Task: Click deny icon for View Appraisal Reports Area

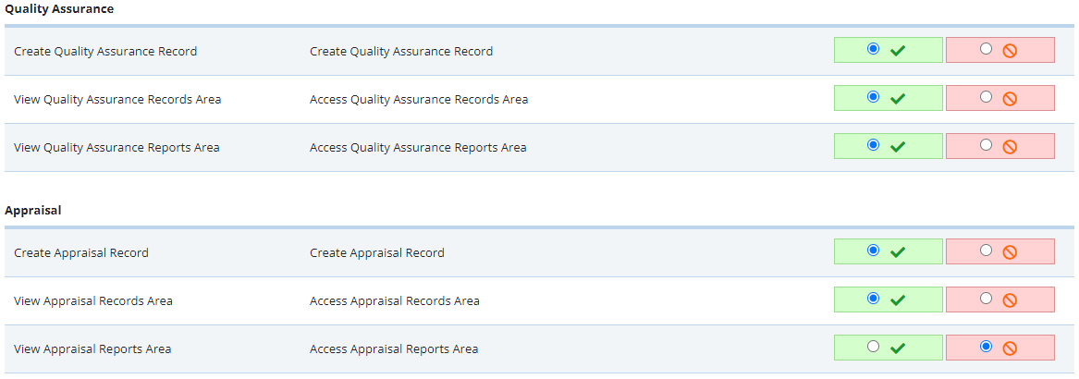Action: click(1010, 348)
